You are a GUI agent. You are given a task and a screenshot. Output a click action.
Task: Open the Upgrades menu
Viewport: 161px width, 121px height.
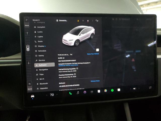click(42, 88)
